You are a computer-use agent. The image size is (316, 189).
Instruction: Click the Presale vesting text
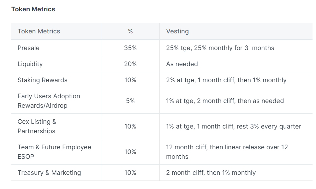pos(220,48)
